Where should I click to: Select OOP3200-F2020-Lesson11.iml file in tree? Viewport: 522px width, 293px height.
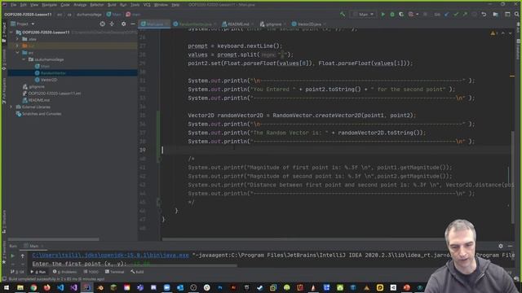tap(55, 94)
